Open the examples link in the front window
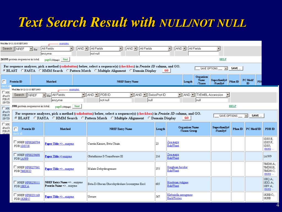The width and height of the screenshot is (282, 212). pyautogui.click(x=74, y=89)
